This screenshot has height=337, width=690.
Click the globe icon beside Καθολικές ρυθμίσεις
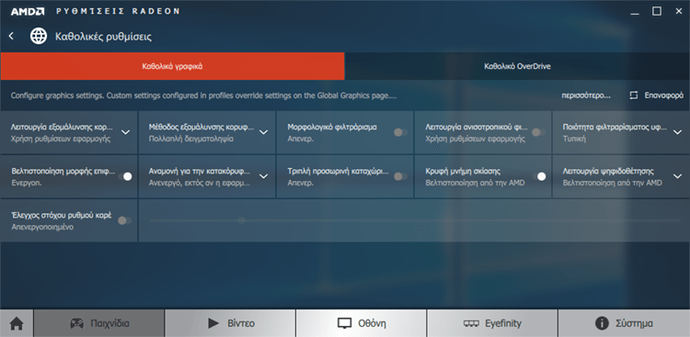point(39,36)
